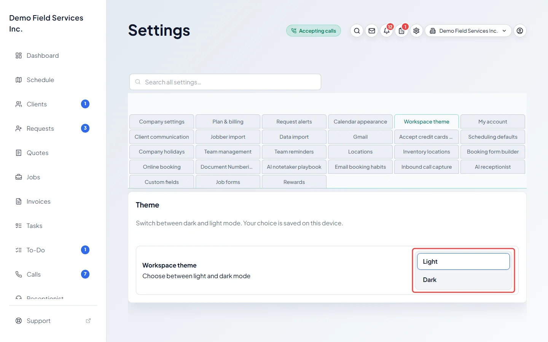Open the Booking form builder tab
This screenshot has width=548, height=342.
(x=493, y=152)
